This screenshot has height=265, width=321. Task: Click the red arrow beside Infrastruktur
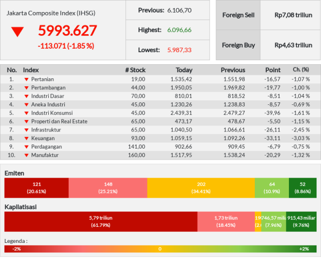[27, 130]
